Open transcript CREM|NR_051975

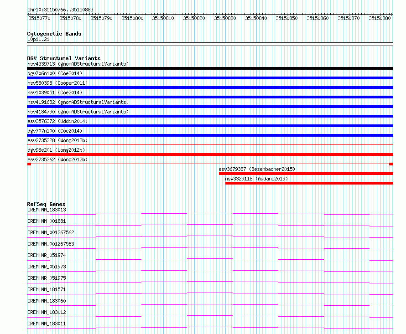pos(47,278)
